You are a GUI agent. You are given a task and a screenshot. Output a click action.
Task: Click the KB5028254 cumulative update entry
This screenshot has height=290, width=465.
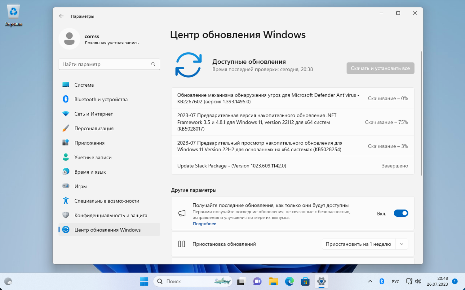pyautogui.click(x=293, y=146)
